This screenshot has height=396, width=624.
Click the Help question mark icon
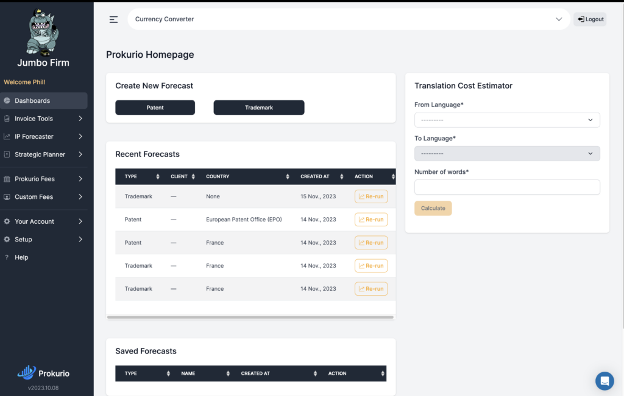click(x=7, y=257)
